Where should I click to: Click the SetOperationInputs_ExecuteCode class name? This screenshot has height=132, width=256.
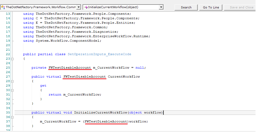pyautogui.click(x=99, y=54)
